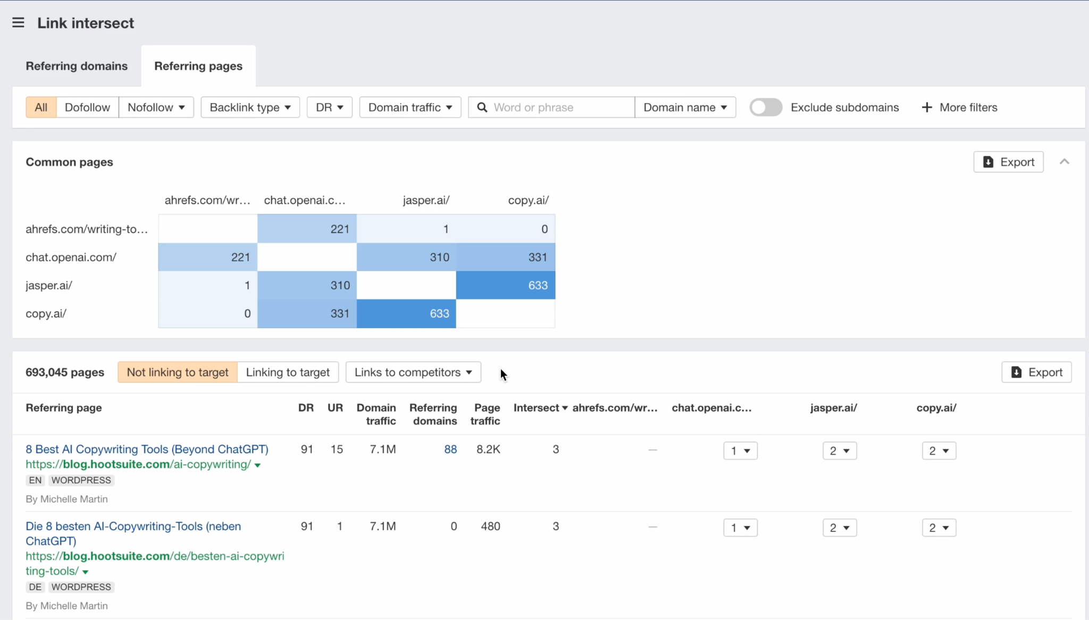Expand the besten-ai-copywriting-tools URL menu
The image size is (1089, 620).
click(85, 572)
